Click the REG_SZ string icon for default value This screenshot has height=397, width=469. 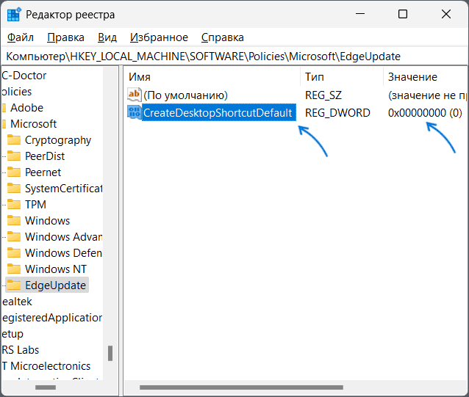(134, 95)
